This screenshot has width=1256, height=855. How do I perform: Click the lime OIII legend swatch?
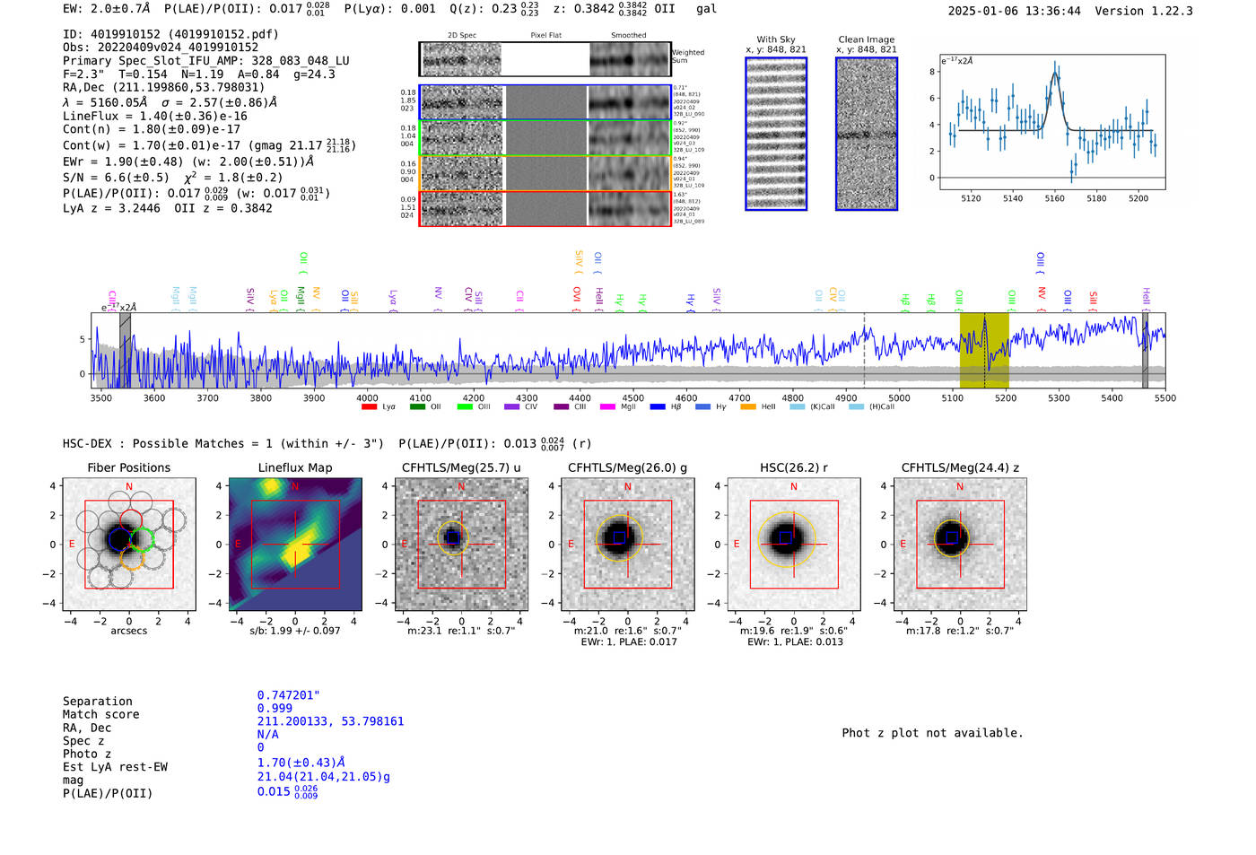coord(464,406)
